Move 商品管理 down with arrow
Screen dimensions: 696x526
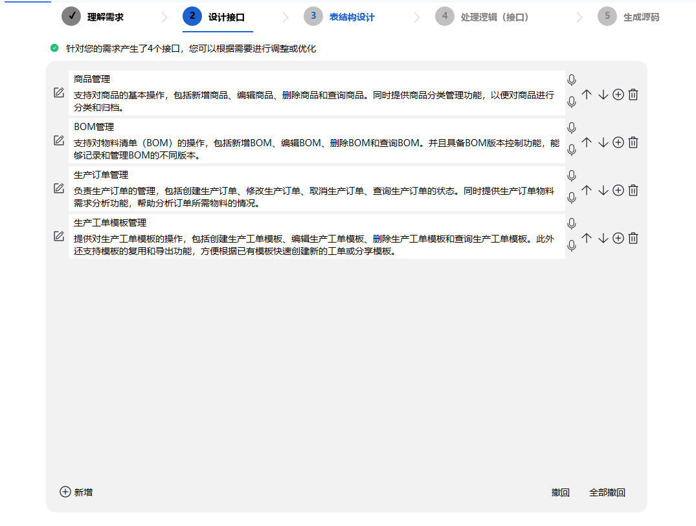603,94
